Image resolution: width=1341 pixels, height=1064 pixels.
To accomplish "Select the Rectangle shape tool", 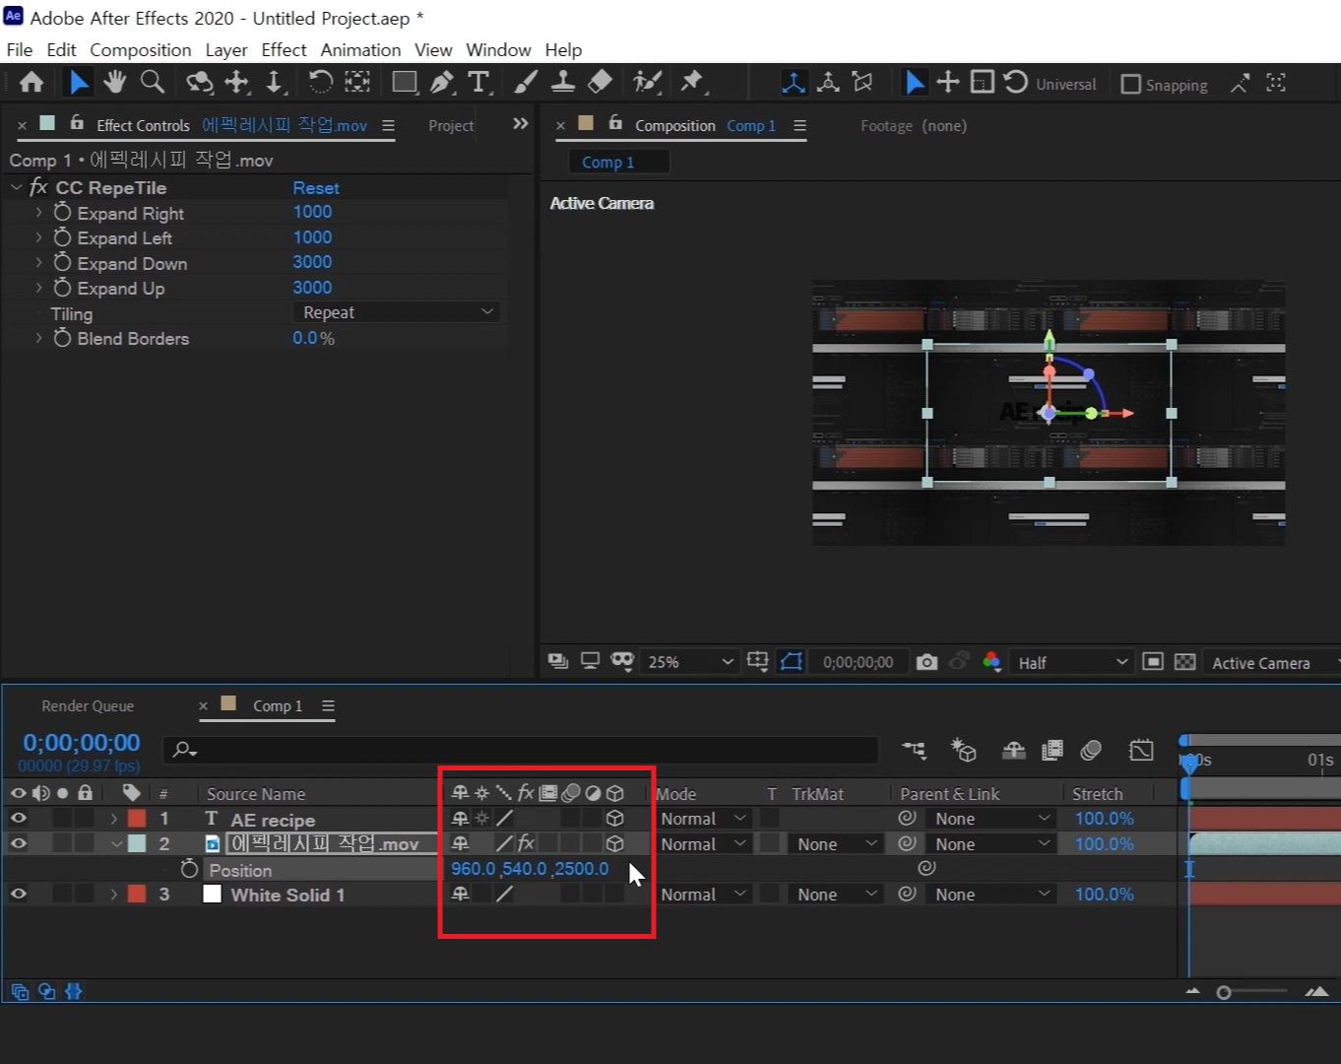I will (404, 83).
